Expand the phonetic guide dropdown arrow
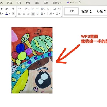 coord(9,9)
